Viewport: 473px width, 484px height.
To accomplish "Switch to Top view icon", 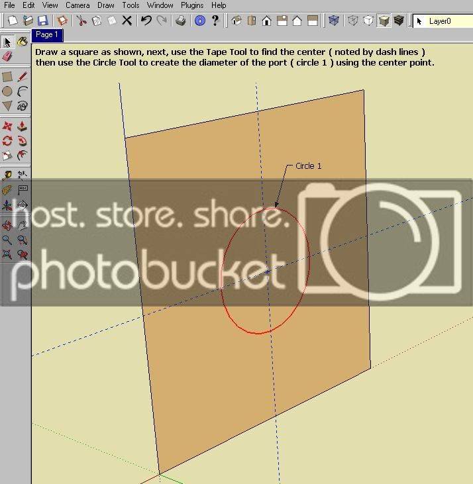I will point(252,21).
